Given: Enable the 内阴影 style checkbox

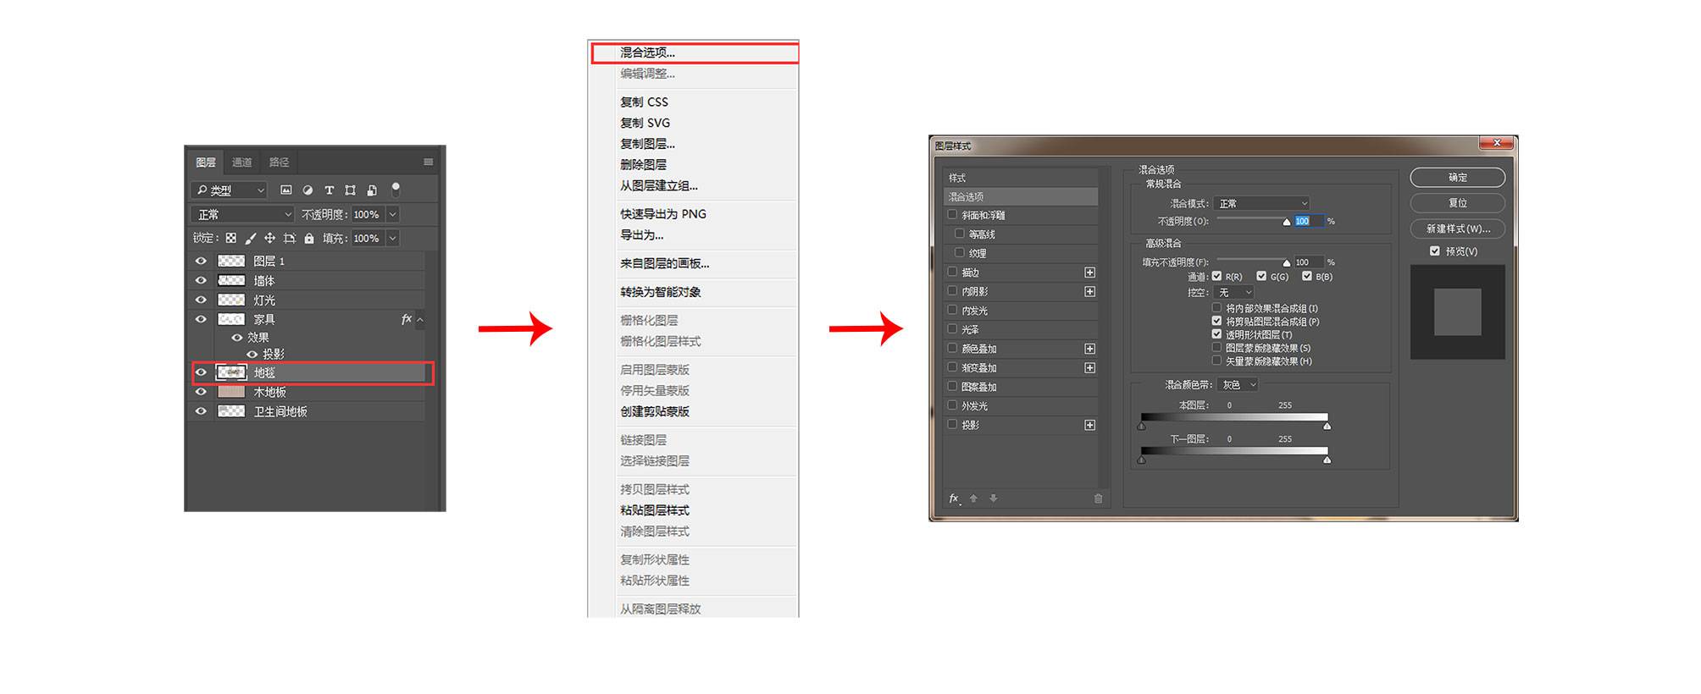Looking at the screenshot, I should [x=952, y=291].
